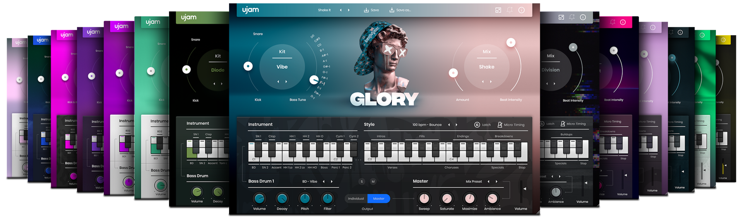Click the info icon in the pink window

[623, 22]
